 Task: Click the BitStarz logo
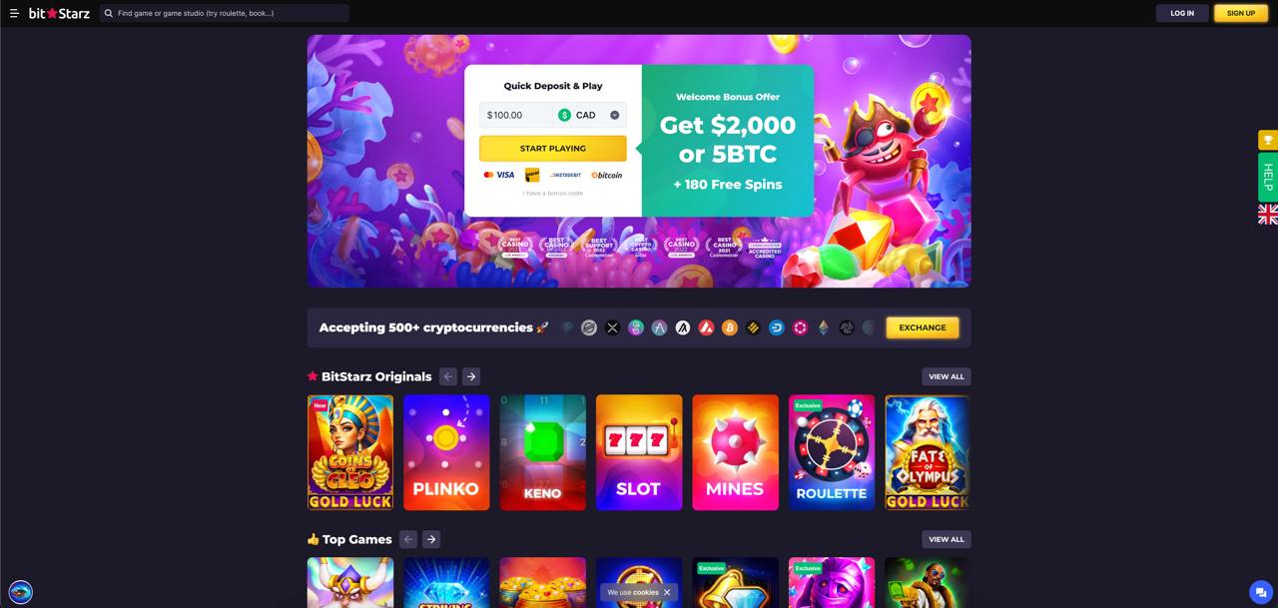click(x=59, y=13)
